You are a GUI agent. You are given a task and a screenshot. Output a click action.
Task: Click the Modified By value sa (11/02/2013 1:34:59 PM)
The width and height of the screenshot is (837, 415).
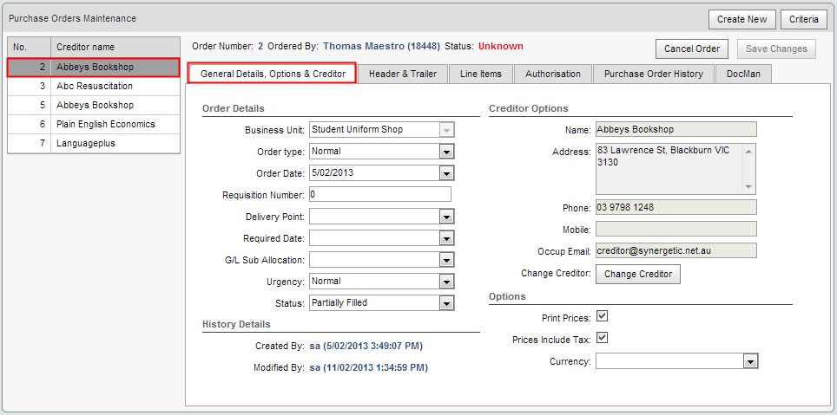coord(368,367)
